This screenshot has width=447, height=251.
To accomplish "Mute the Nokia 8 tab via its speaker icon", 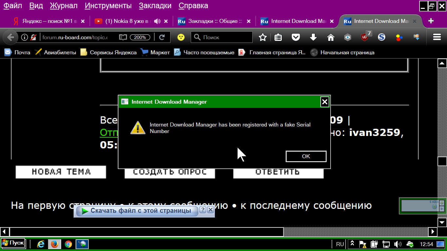I will pyautogui.click(x=157, y=21).
